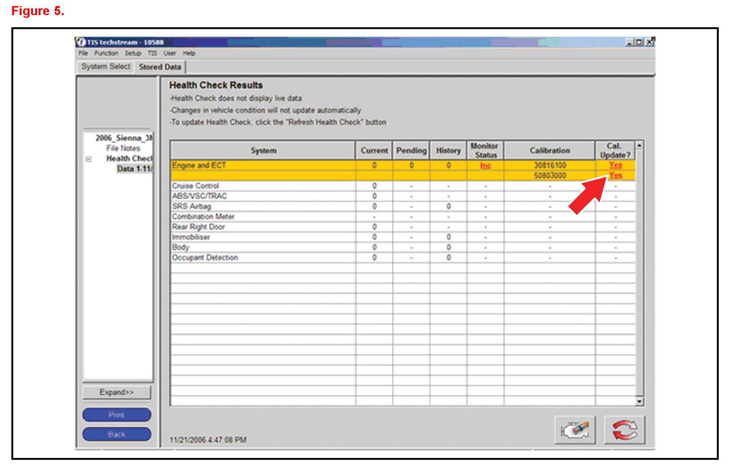Viewport: 732px width, 464px height.
Task: Switch to the Stored Data tab
Action: [160, 67]
